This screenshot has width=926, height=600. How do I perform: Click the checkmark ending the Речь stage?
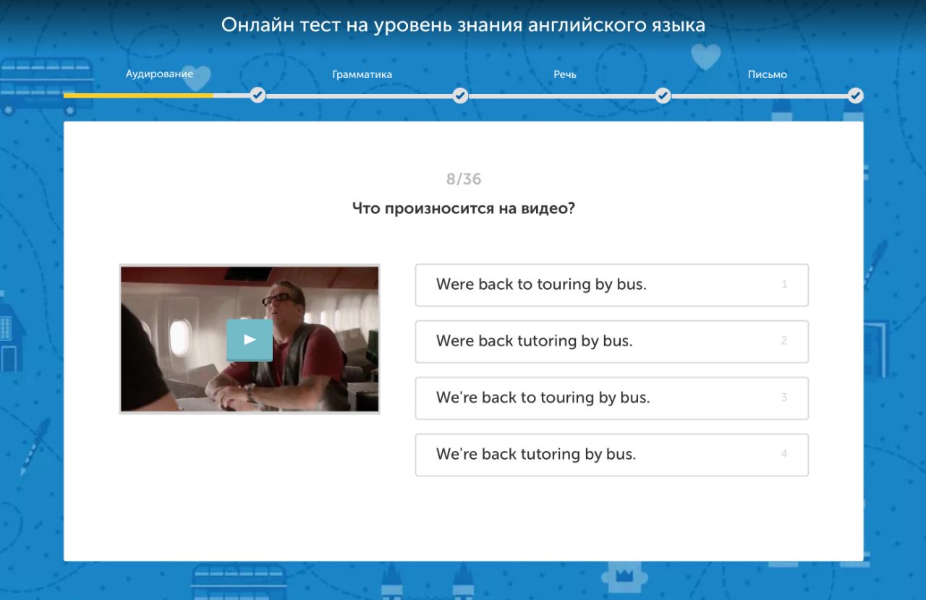[x=663, y=95]
